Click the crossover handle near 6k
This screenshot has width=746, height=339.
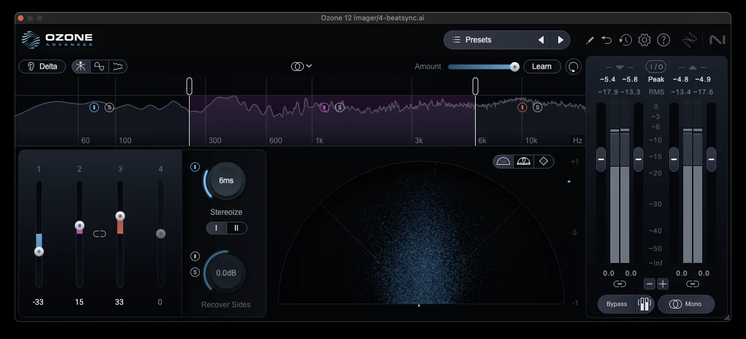[x=475, y=86]
